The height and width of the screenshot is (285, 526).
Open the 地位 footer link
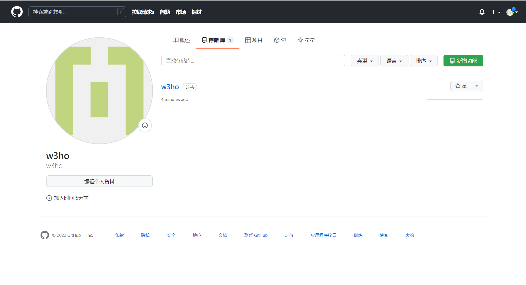(197, 235)
